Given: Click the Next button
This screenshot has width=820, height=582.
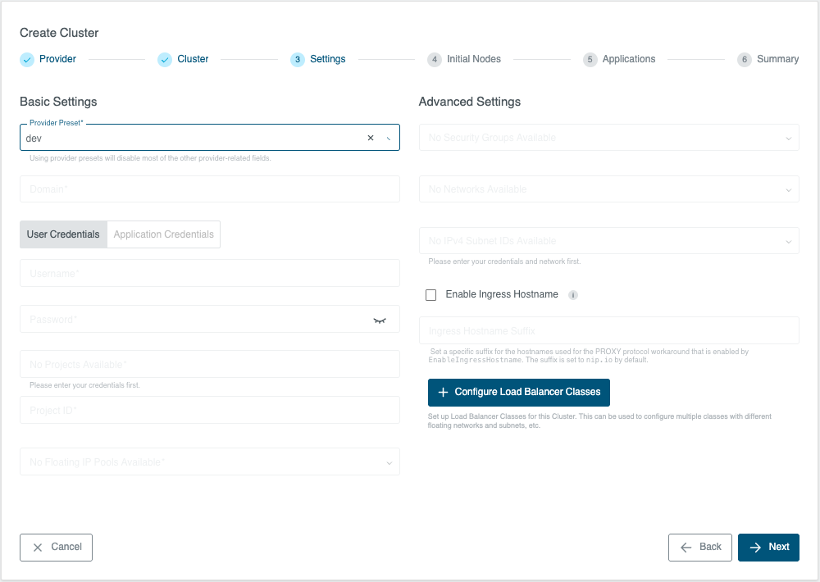Looking at the screenshot, I should [x=768, y=548].
